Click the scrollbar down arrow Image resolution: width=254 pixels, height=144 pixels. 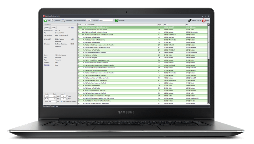(209, 103)
